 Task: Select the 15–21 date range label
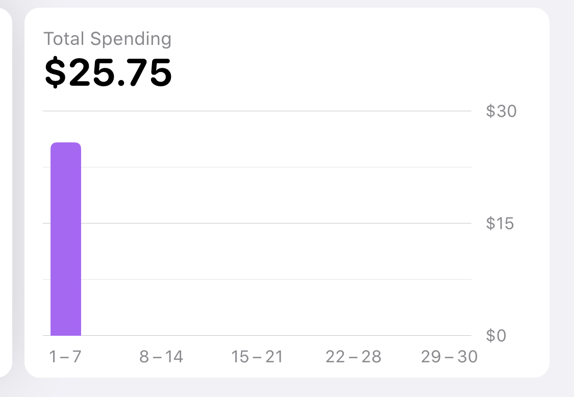pos(257,357)
